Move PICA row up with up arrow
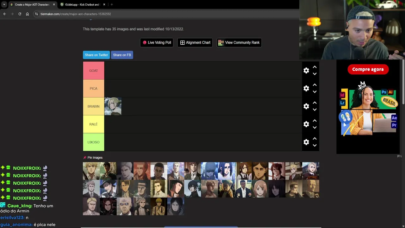This screenshot has height=228, width=405. [x=315, y=85]
